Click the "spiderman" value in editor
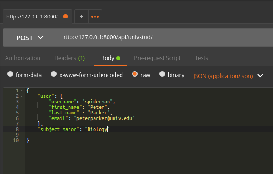273x174 pixels. click(x=97, y=102)
